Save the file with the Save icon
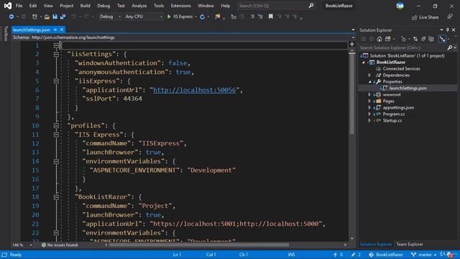460x259 pixels. [x=55, y=17]
